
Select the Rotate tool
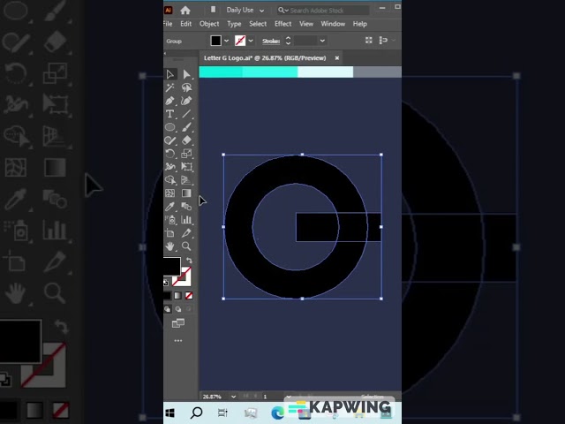[170, 154]
